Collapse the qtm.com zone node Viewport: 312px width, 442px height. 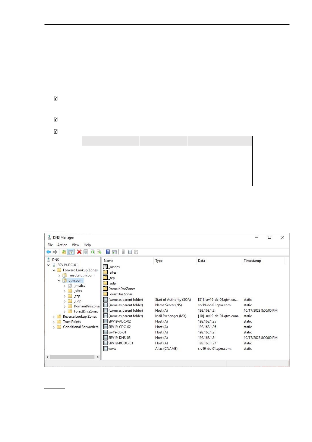click(x=59, y=280)
